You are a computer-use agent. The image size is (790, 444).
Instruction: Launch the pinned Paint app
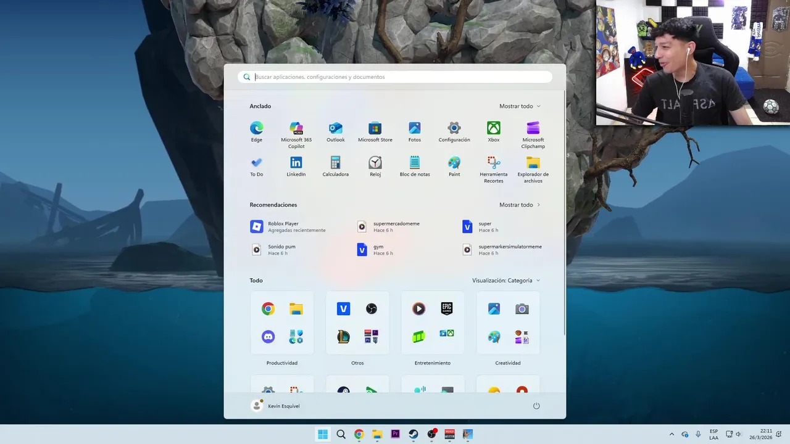click(454, 166)
